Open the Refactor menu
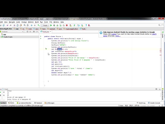 pyautogui.click(x=31, y=22)
